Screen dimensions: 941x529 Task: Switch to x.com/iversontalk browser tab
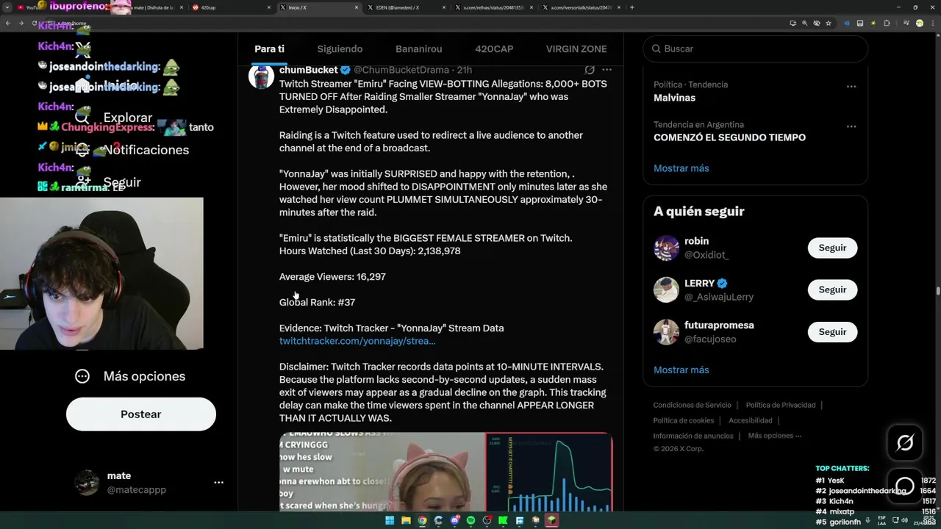pos(580,7)
